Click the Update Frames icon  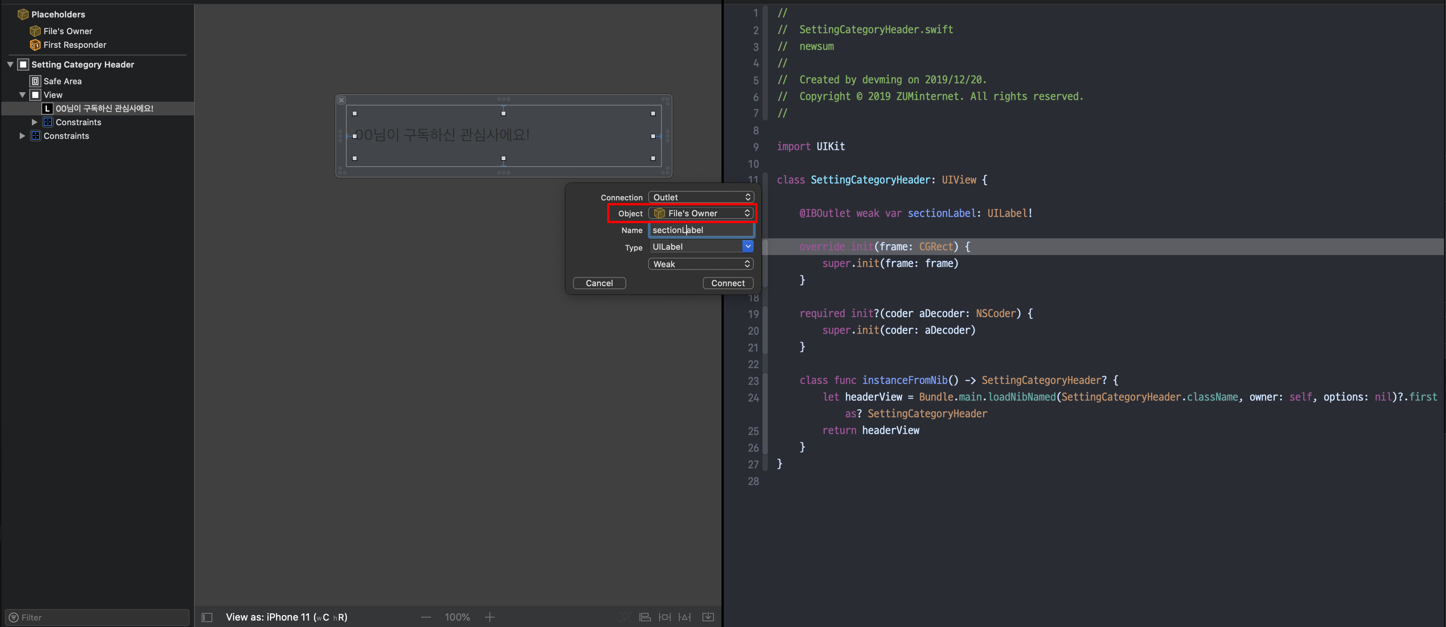point(625,617)
